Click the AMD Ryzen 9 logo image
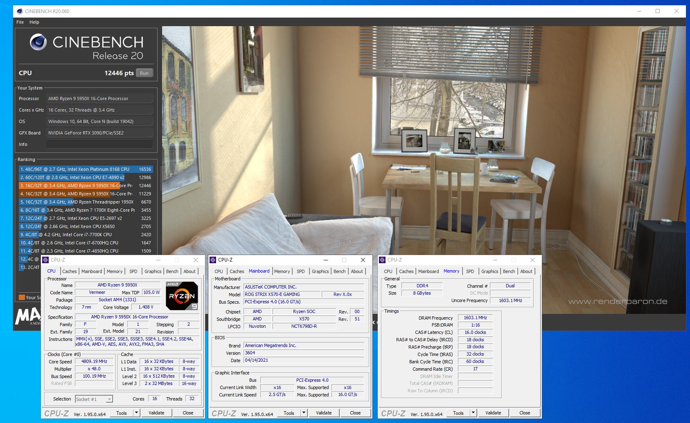690x423 pixels. pos(182,296)
